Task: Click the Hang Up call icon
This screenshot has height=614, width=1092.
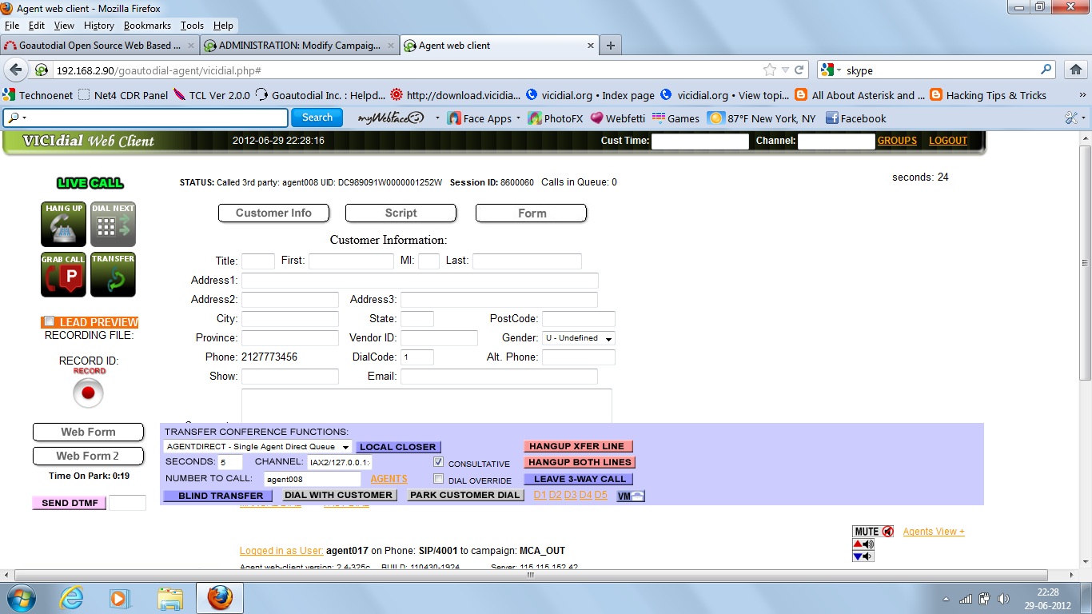Action: point(64,224)
